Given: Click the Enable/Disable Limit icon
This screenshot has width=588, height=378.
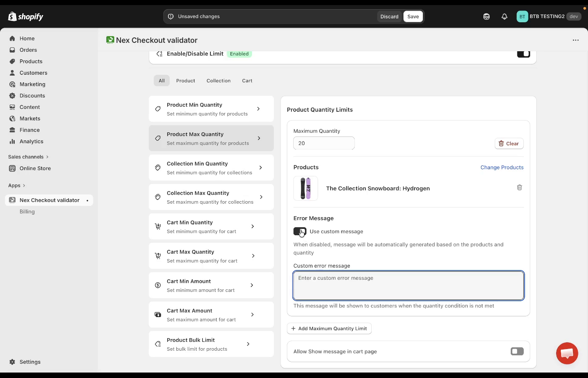Looking at the screenshot, I should click(159, 54).
